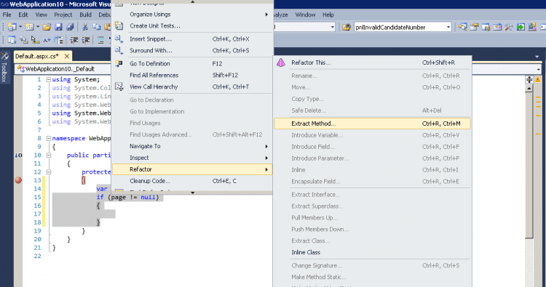Choose Surround With in the context menu
The image size is (546, 287).
coord(192,50)
